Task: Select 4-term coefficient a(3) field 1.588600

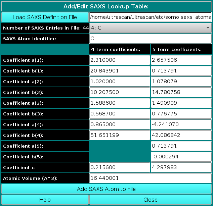Action: (x=119, y=103)
